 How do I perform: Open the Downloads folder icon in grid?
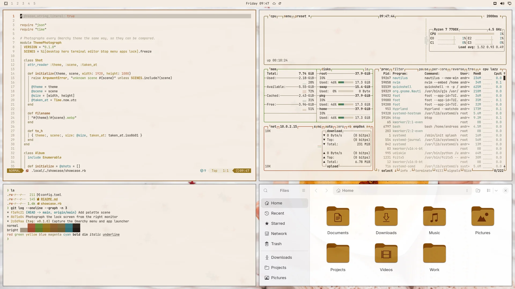386,221
